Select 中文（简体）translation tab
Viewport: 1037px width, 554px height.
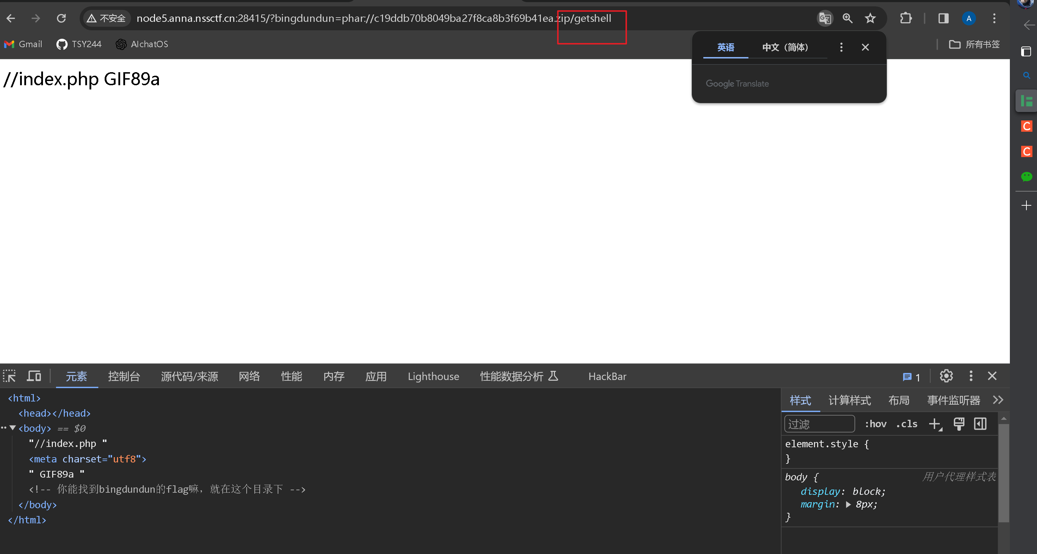coord(785,47)
